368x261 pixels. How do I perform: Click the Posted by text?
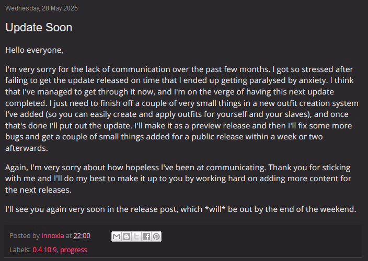(x=25, y=236)
